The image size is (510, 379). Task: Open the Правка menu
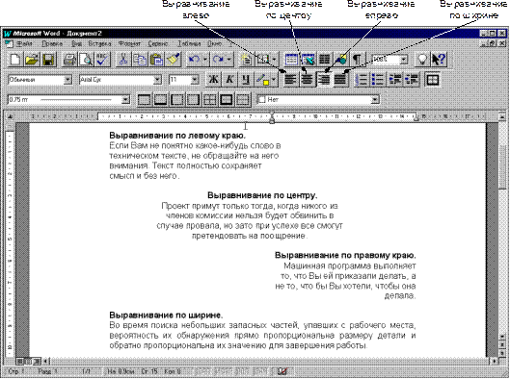[x=52, y=44]
